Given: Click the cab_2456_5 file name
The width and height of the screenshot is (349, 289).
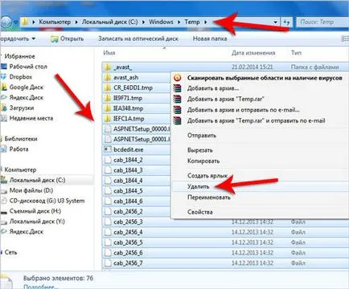Looking at the screenshot, I should click(x=128, y=242).
